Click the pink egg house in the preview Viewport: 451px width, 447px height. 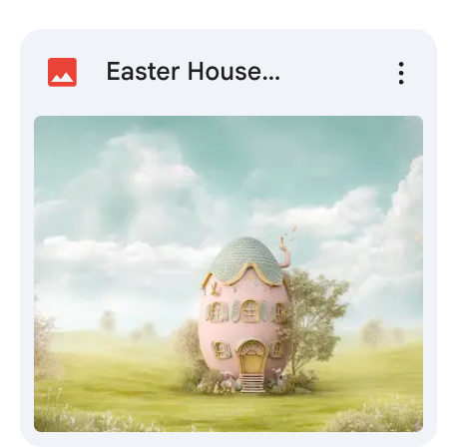(244, 312)
